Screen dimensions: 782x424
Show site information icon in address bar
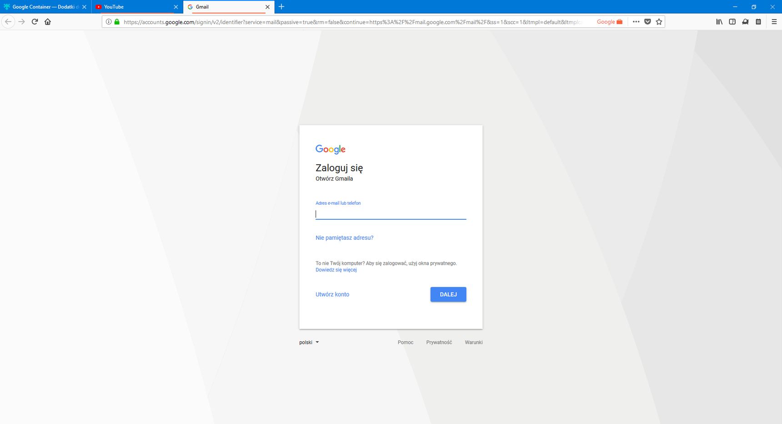coord(109,21)
